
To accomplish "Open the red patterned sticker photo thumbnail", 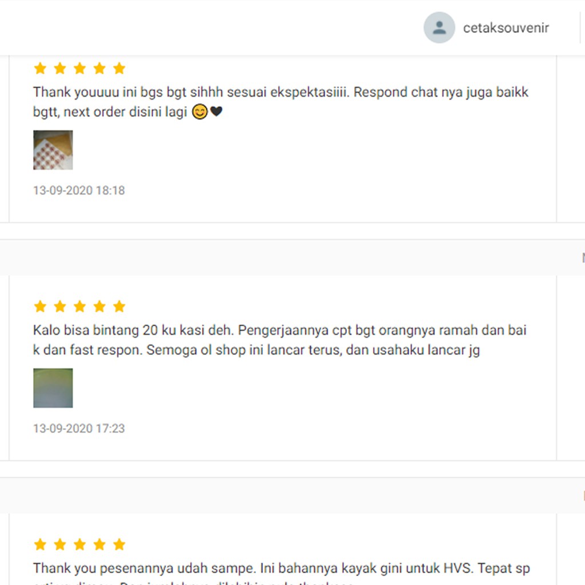I will click(x=53, y=150).
